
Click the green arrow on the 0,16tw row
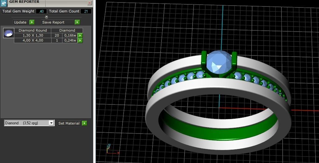click(80, 35)
